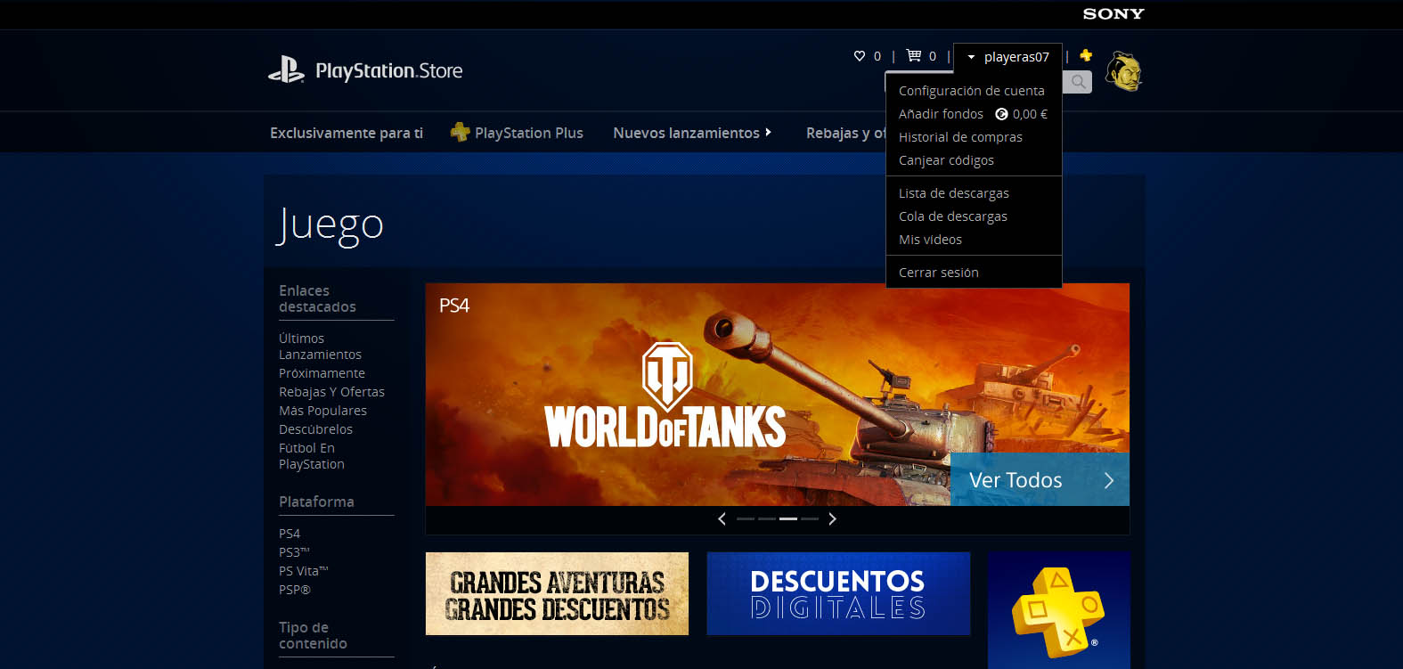This screenshot has height=669, width=1403.
Task: Select the first carousel indicator dash
Action: [x=746, y=518]
